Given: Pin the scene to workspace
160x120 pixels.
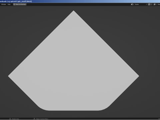Looking at the screenshot, I should coord(147,4).
